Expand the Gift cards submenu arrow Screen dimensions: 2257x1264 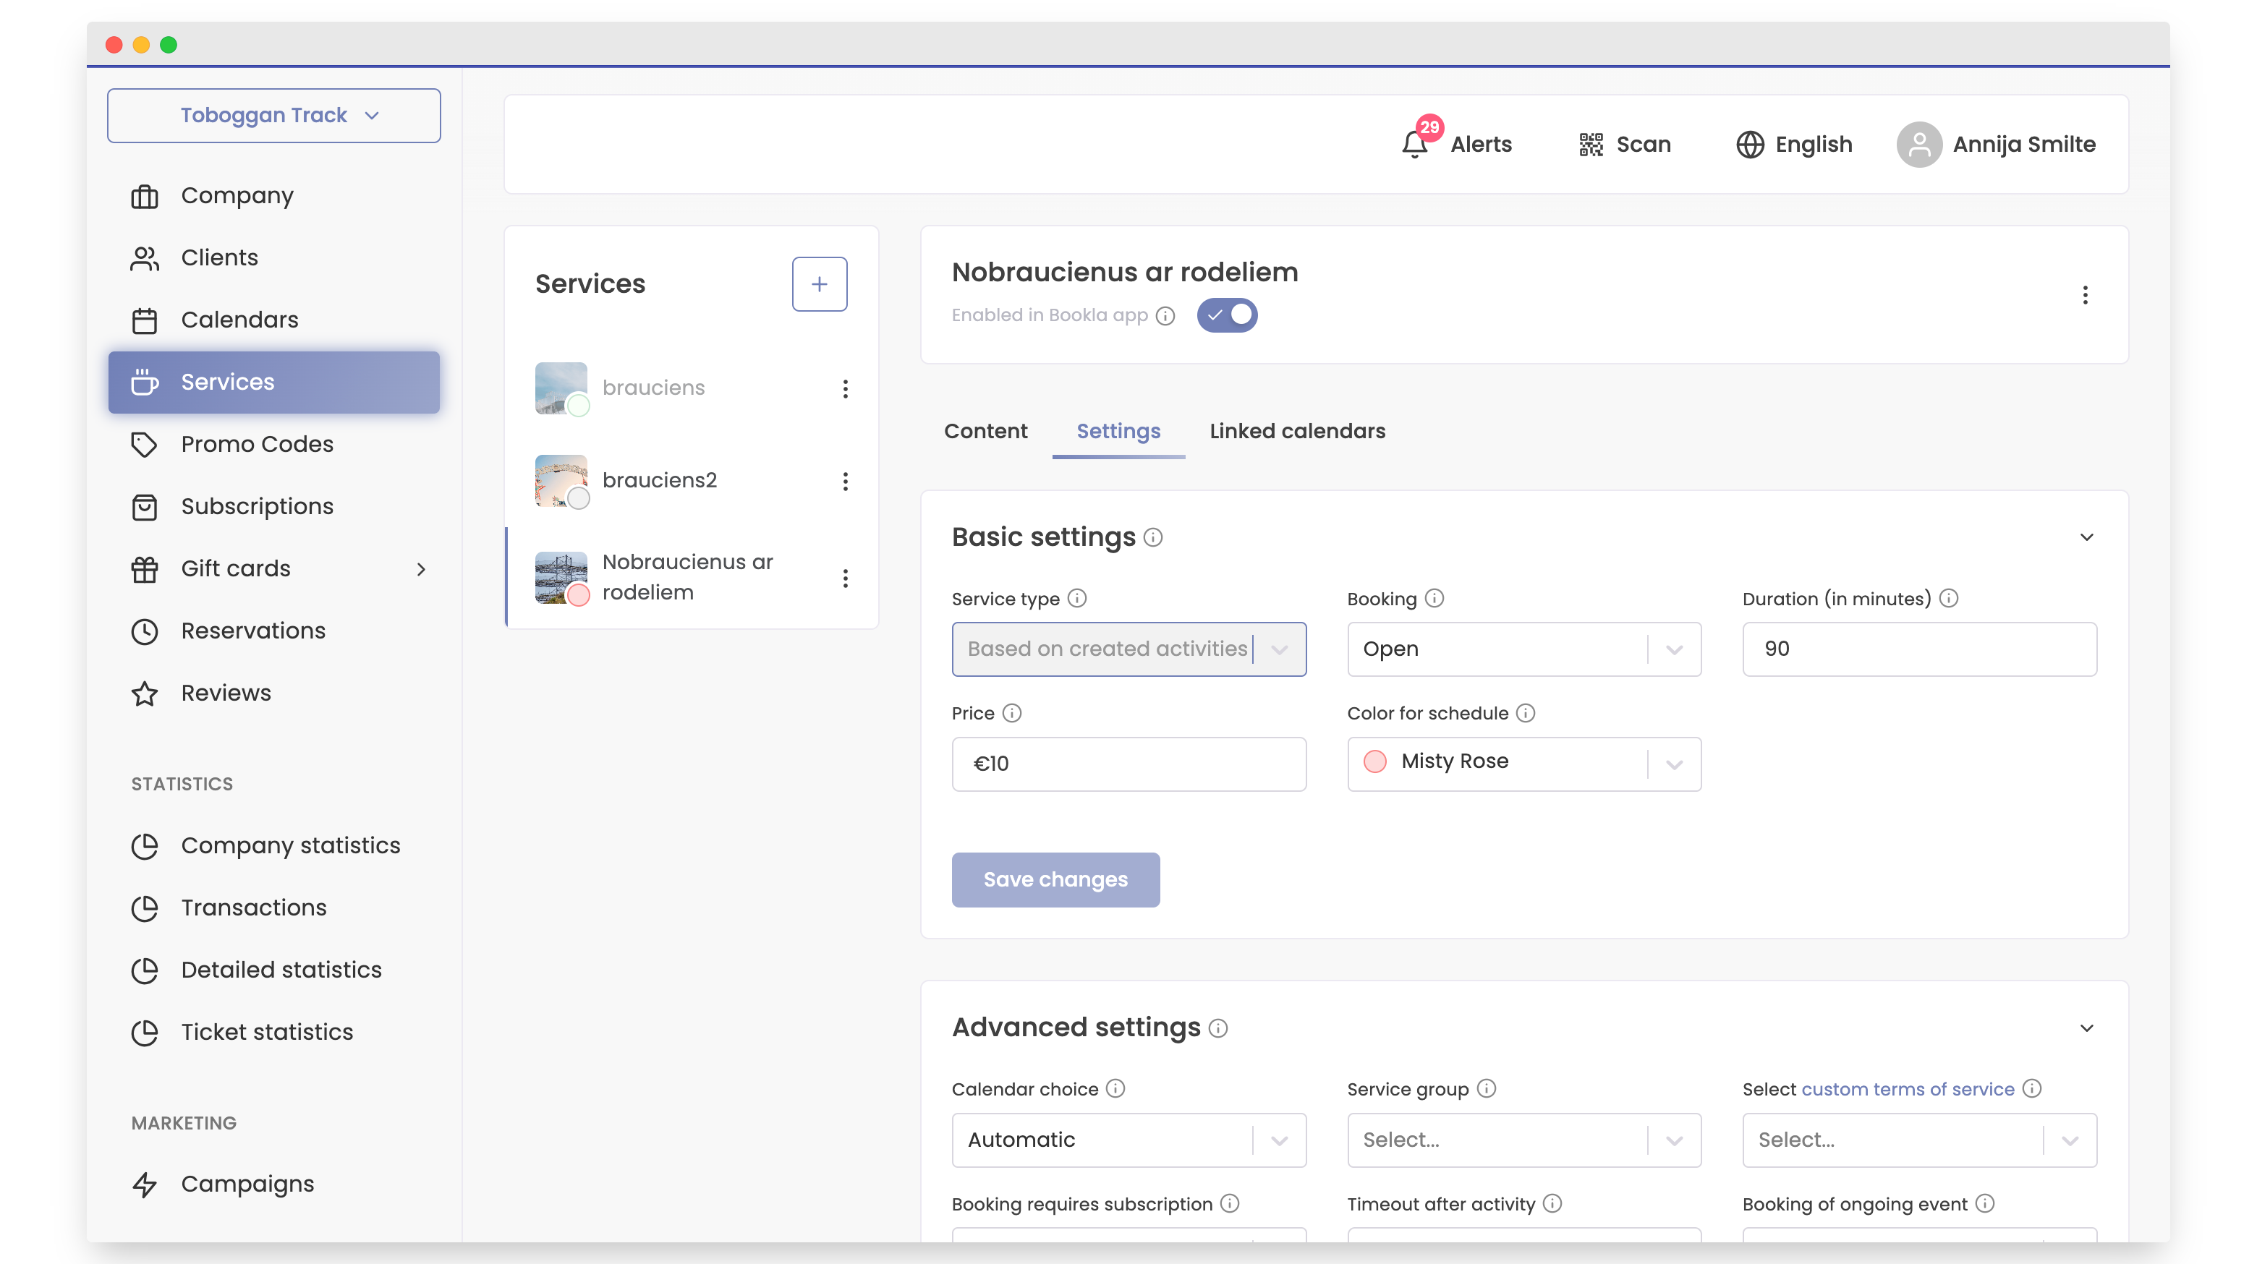point(422,569)
